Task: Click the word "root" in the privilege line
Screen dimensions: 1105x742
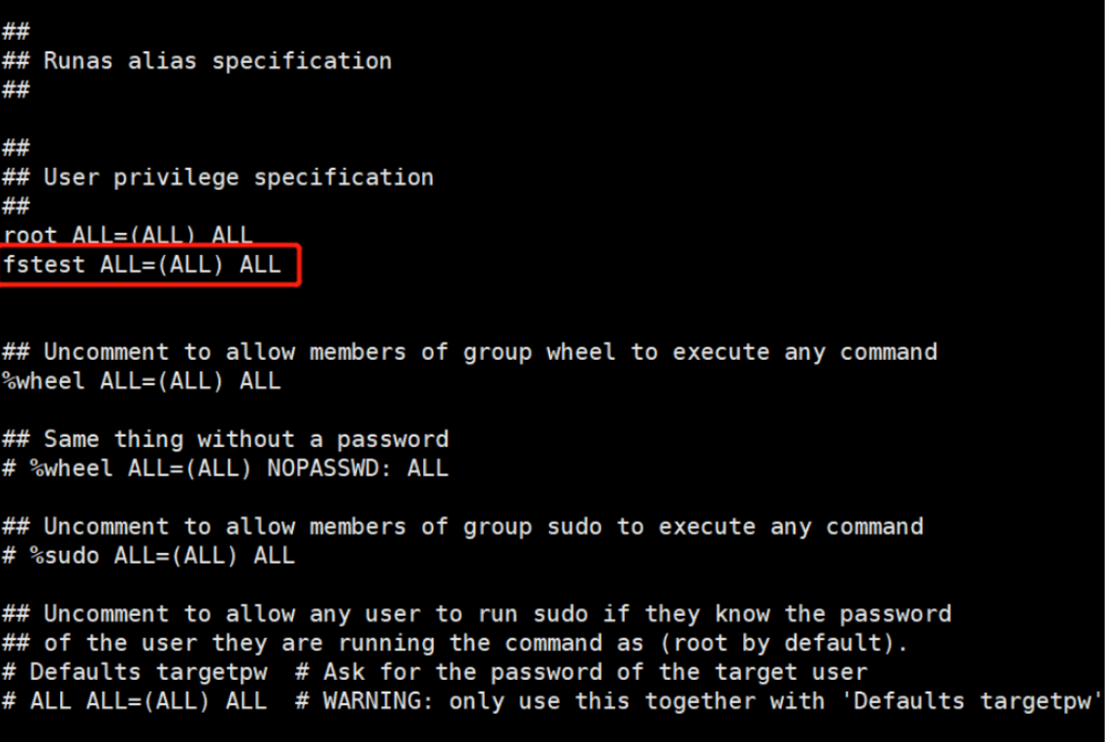Action: [30, 236]
